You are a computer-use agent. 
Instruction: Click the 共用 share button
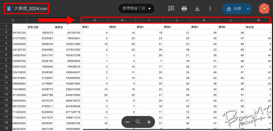click(233, 9)
